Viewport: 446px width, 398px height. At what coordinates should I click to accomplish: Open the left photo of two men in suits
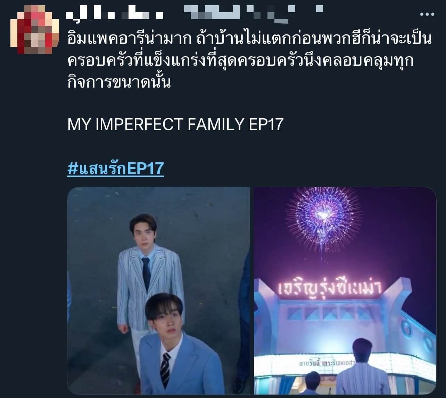[x=158, y=291]
